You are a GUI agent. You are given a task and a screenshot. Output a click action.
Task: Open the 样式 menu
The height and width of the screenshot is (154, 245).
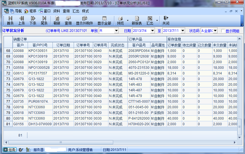[x=85, y=11]
